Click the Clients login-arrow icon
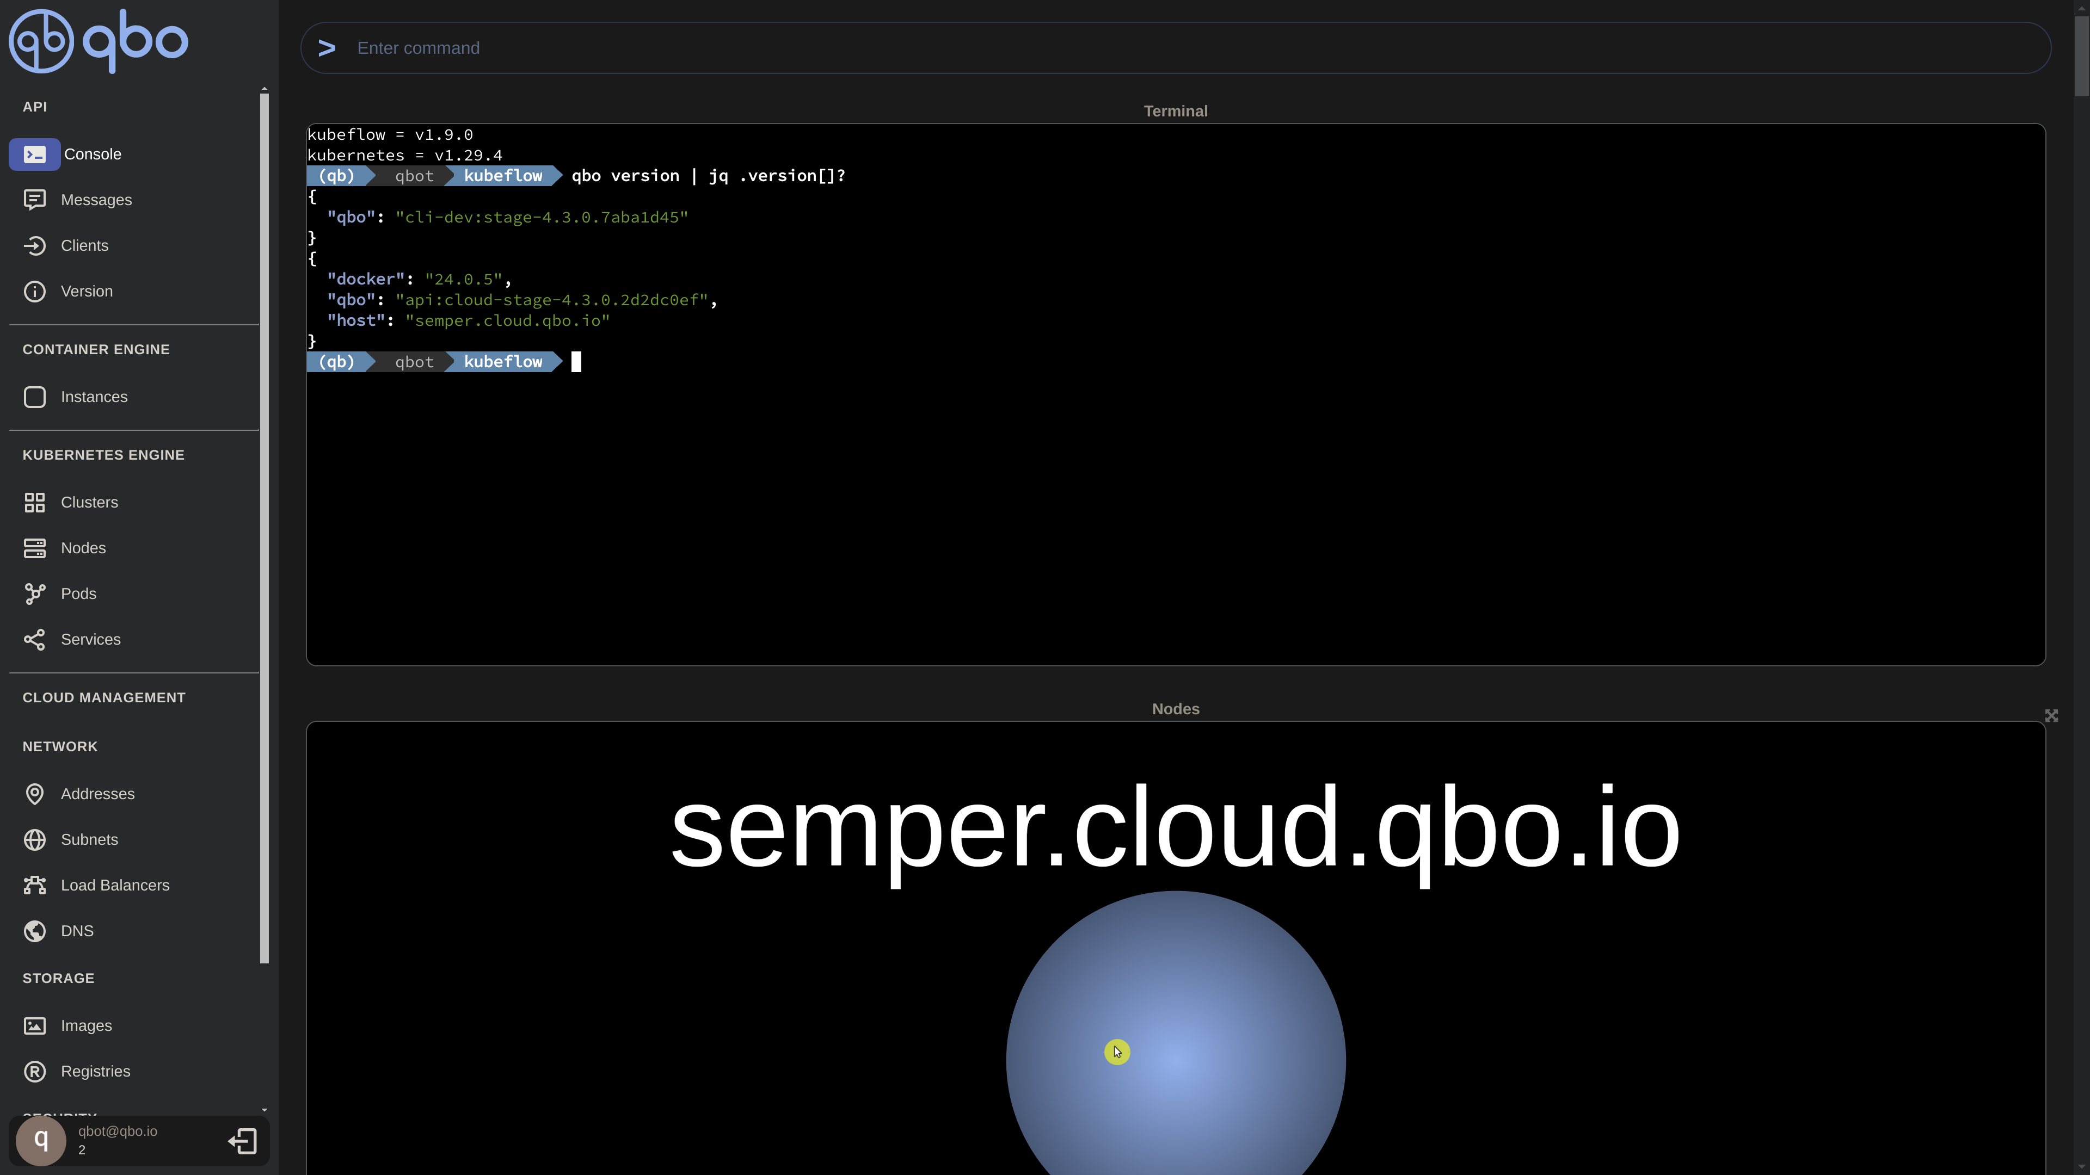Screen dimensions: 2090x1175 coord(34,246)
